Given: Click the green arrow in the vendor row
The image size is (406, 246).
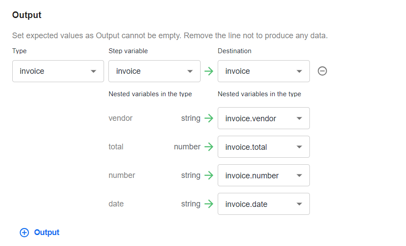Looking at the screenshot, I should click(208, 118).
